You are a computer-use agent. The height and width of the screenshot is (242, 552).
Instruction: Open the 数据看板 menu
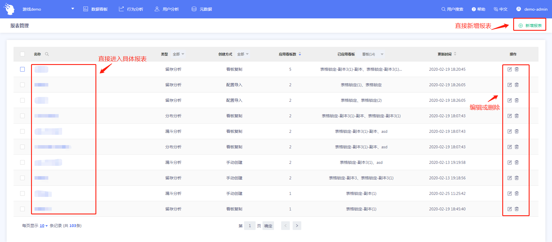[95, 9]
